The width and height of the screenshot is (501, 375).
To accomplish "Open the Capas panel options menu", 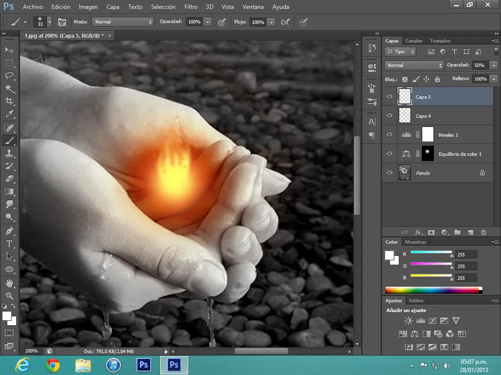I will 495,41.
